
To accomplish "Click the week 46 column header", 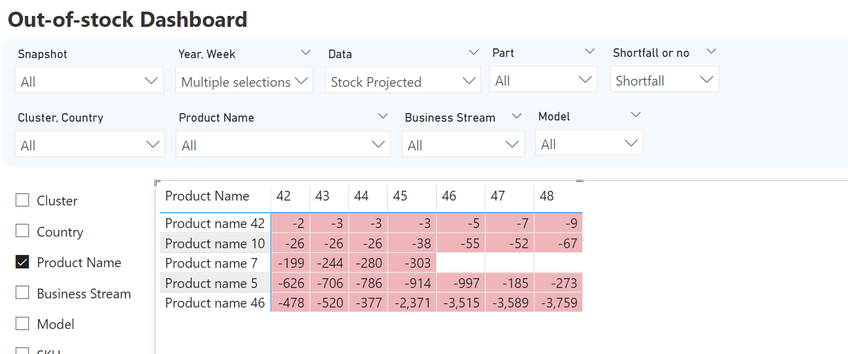I will coord(460,196).
